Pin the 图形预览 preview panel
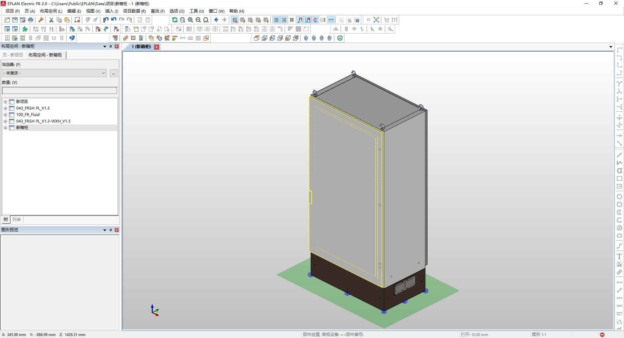624x338 pixels. pyautogui.click(x=111, y=230)
